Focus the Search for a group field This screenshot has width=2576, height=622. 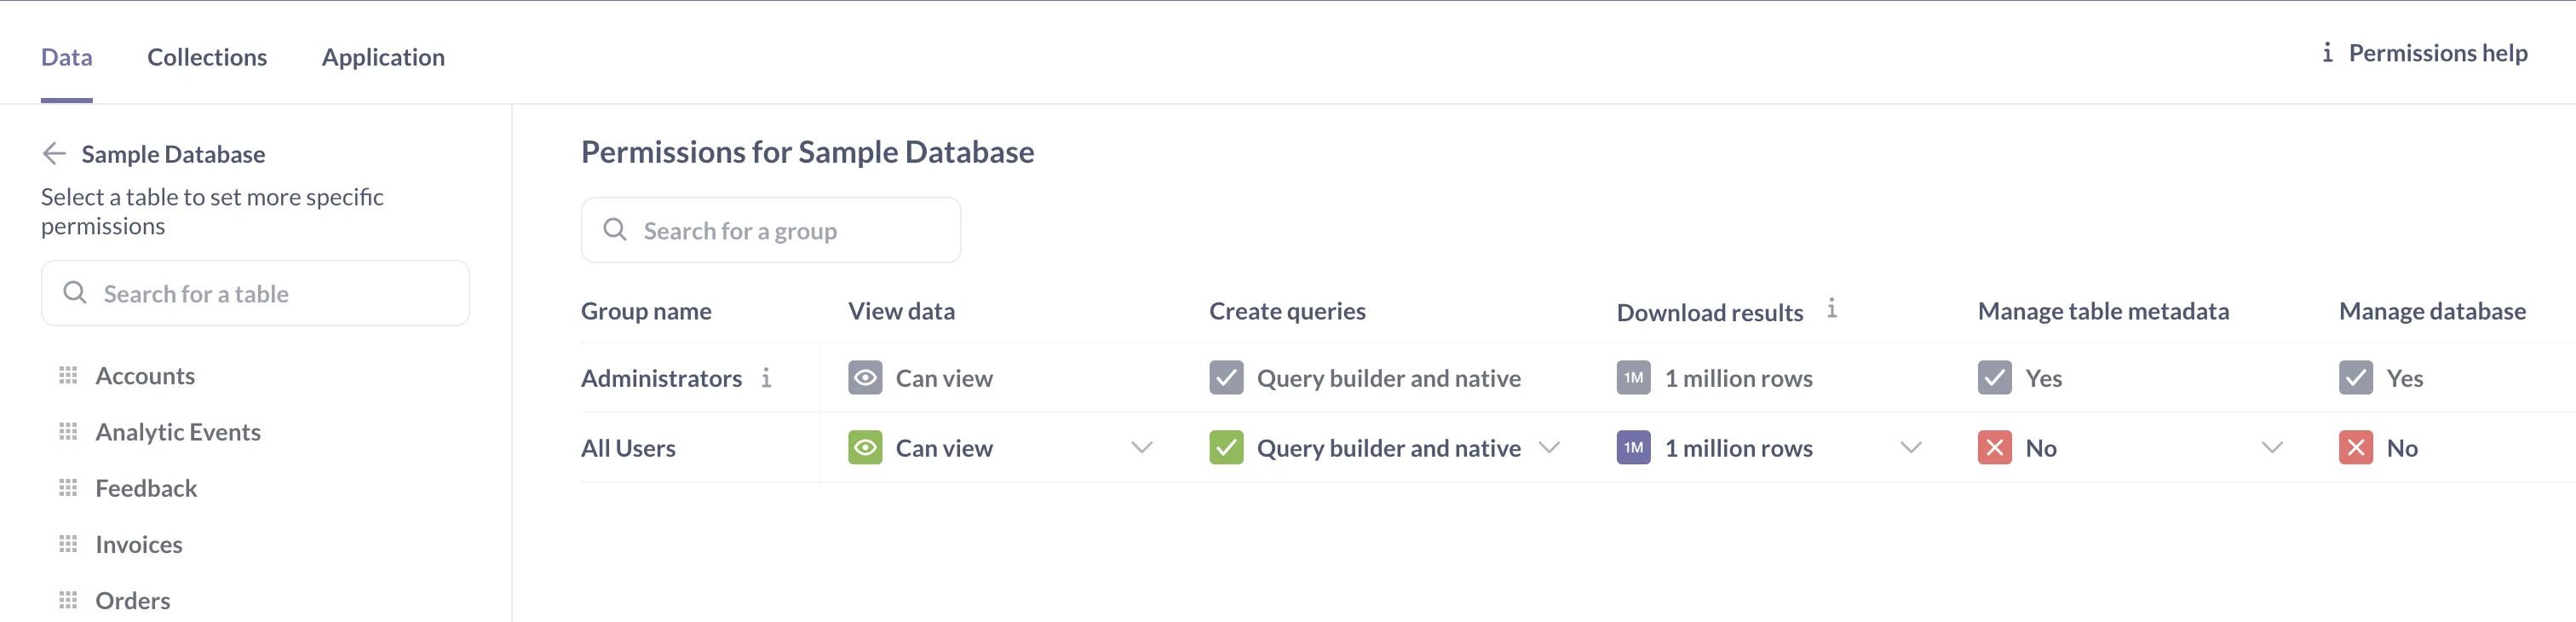[771, 230]
